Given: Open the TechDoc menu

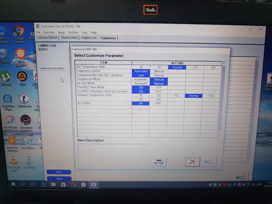Looking at the screenshot, I should point(73,32).
